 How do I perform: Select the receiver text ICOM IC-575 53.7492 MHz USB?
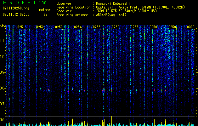point(126,11)
